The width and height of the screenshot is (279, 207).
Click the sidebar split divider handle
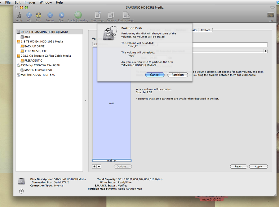[x=86, y=101]
